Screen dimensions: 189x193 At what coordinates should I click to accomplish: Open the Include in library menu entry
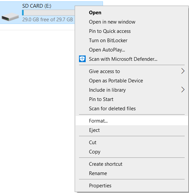(132, 90)
